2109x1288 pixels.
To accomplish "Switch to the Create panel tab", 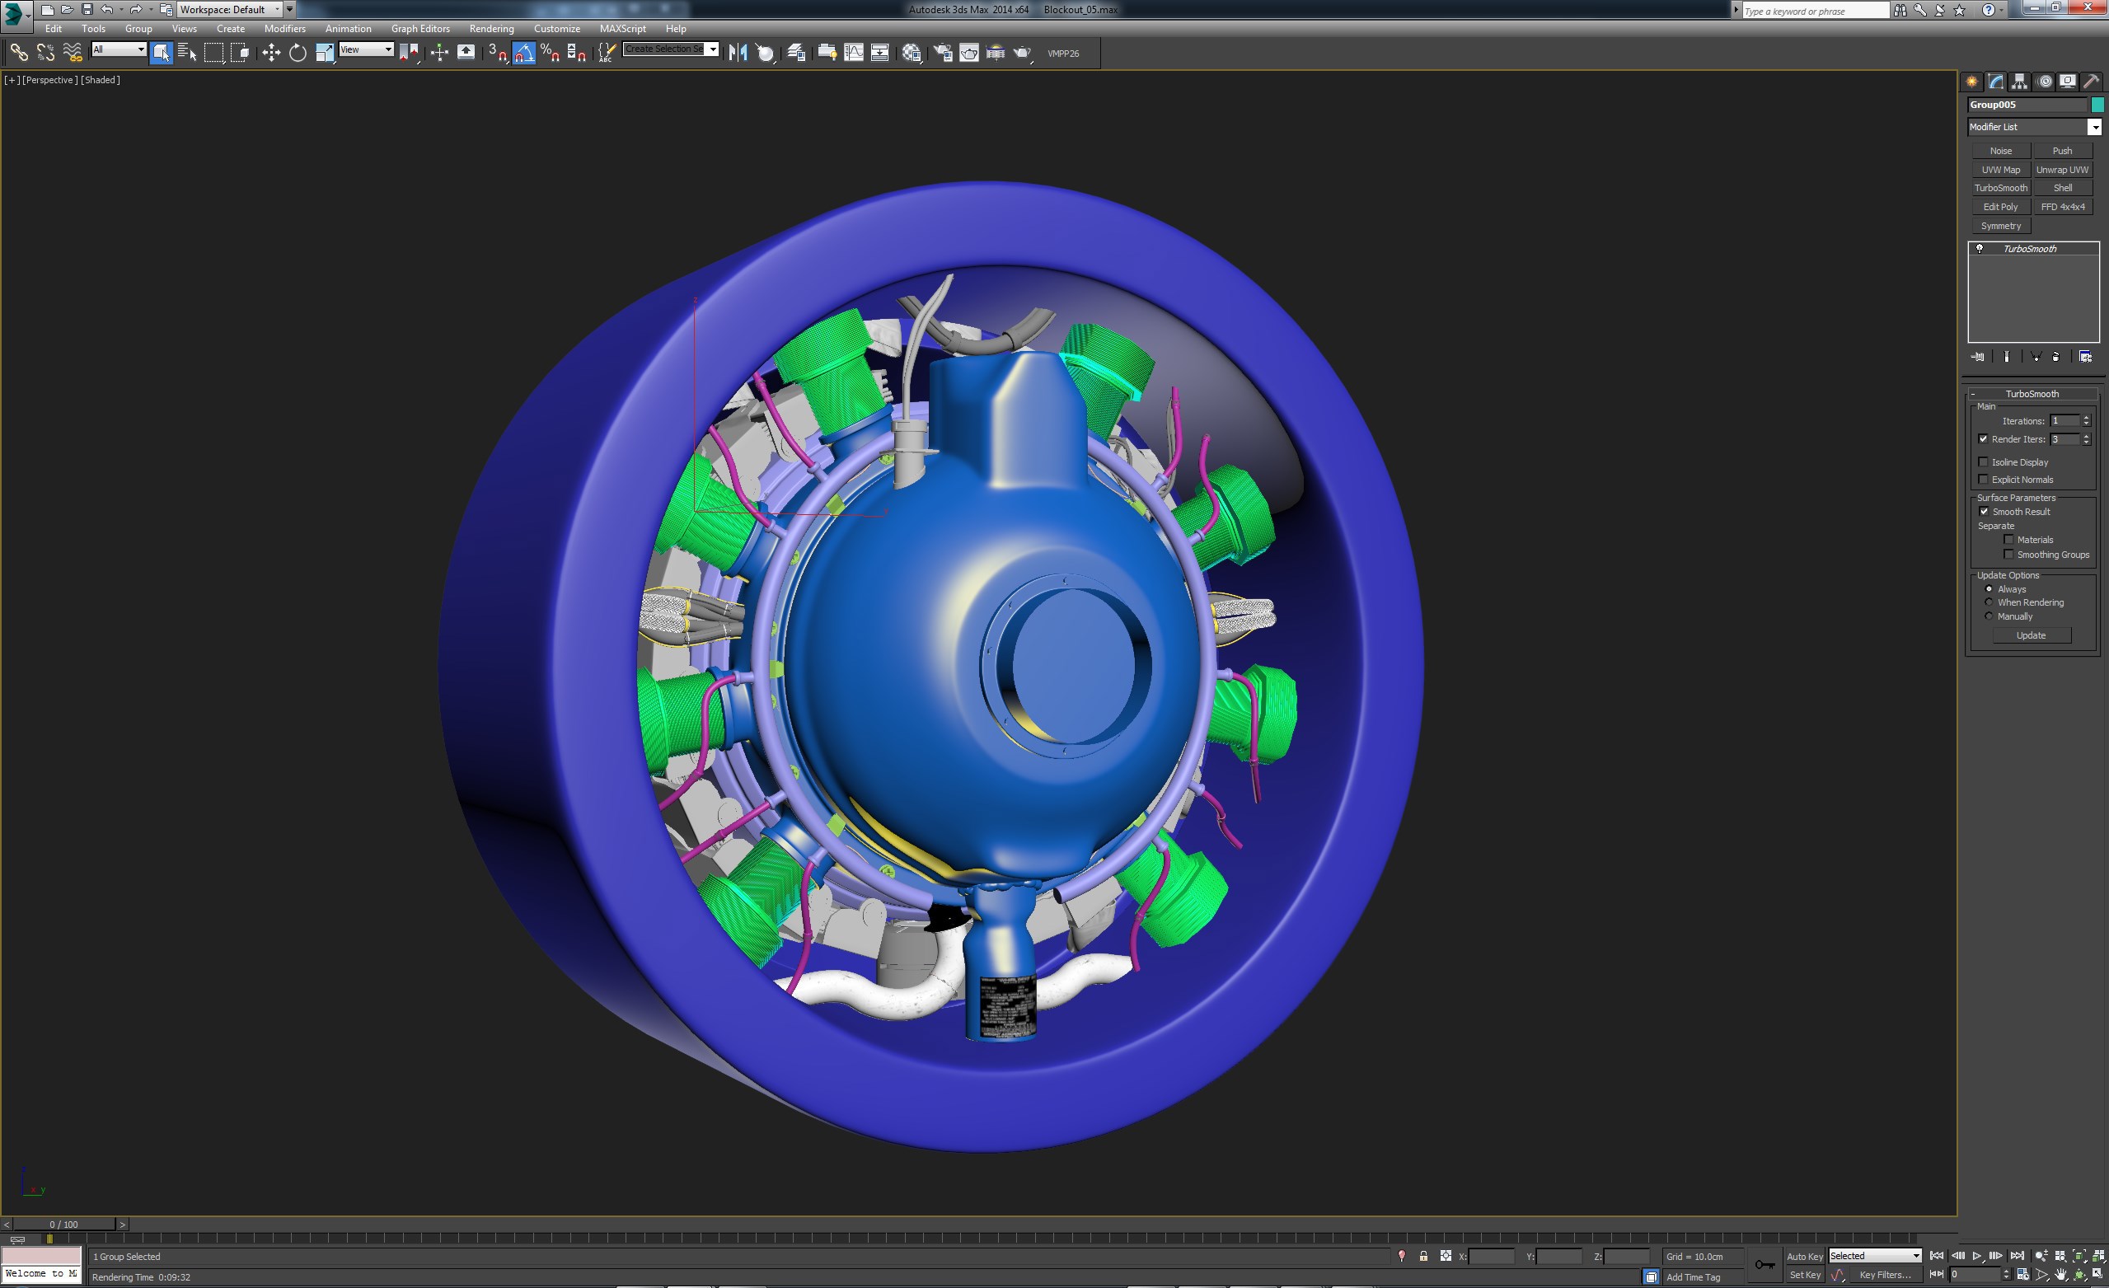I will pos(1971,82).
